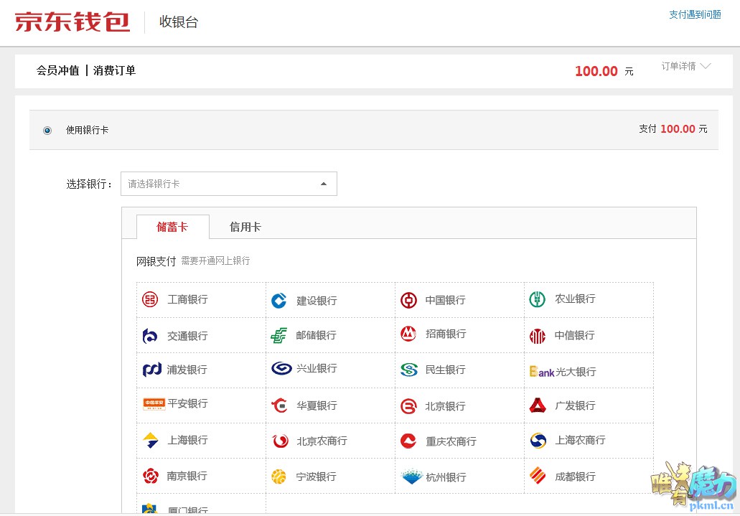Viewport: 740px width, 516px height.
Task: Choose 建设银行 bank name
Action: pos(317,301)
